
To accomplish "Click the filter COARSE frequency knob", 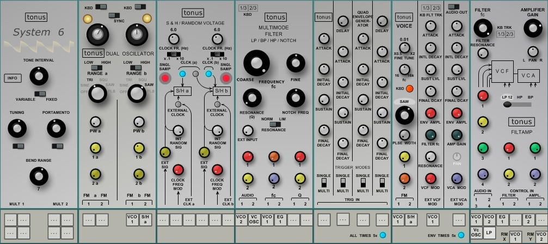I will (x=256, y=63).
